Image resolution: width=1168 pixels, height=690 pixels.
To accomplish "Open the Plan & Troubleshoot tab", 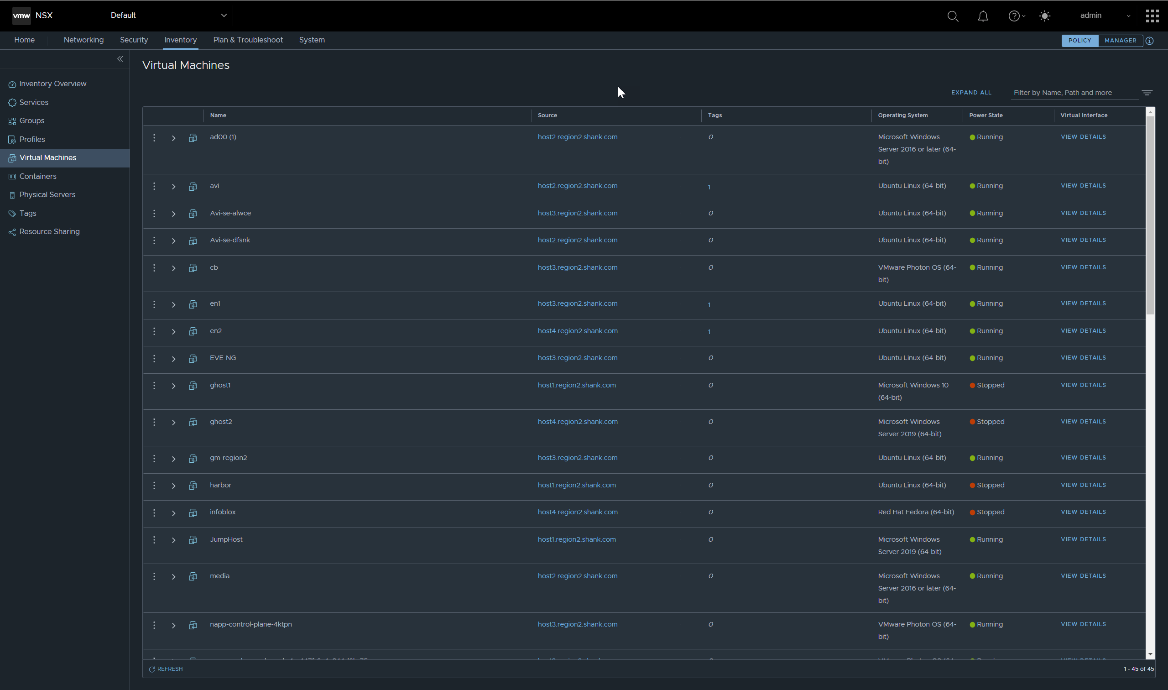I will [x=248, y=40].
